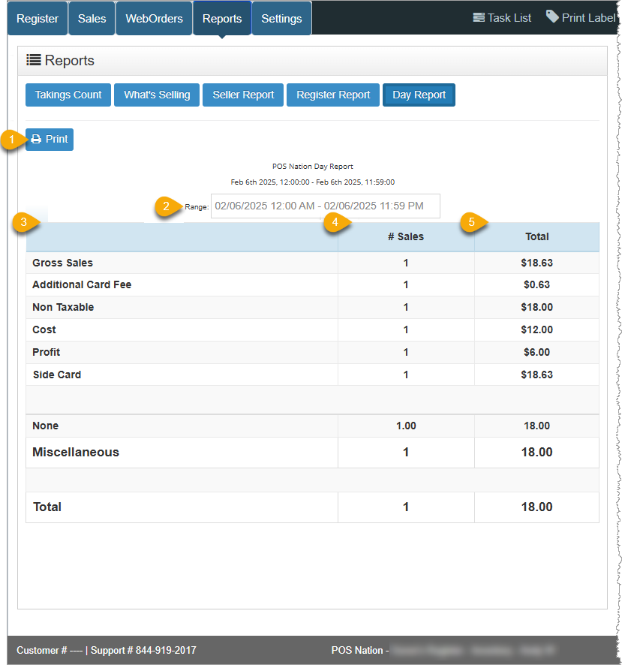Print the Day Report
Image resolution: width=622 pixels, height=665 pixels.
click(49, 140)
